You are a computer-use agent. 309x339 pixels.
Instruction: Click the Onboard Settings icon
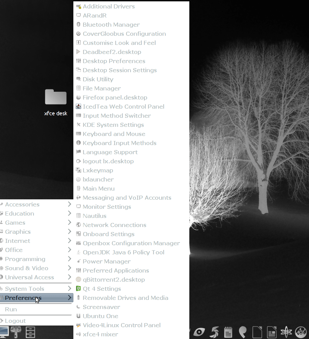(x=78, y=234)
